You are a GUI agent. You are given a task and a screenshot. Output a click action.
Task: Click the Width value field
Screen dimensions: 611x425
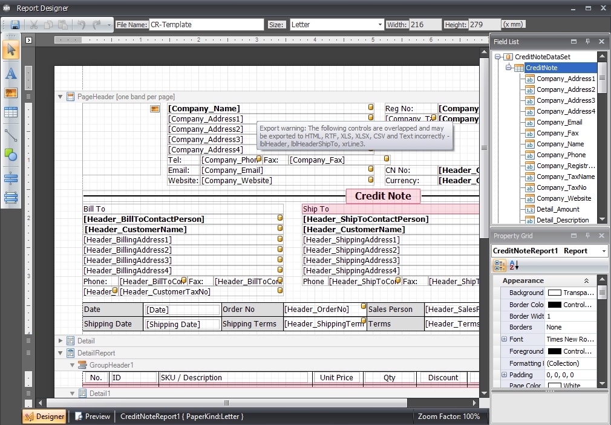click(x=425, y=25)
